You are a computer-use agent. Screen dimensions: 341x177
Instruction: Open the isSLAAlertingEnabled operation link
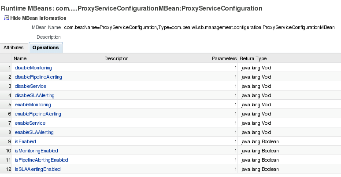tap(38, 169)
